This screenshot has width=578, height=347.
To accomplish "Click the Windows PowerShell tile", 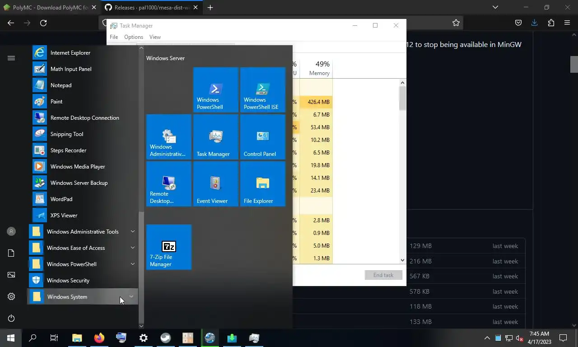I will tap(216, 89).
